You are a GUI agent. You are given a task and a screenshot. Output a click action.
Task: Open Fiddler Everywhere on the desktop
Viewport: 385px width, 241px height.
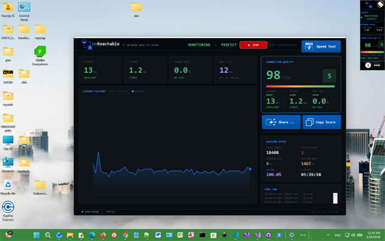coord(40,56)
